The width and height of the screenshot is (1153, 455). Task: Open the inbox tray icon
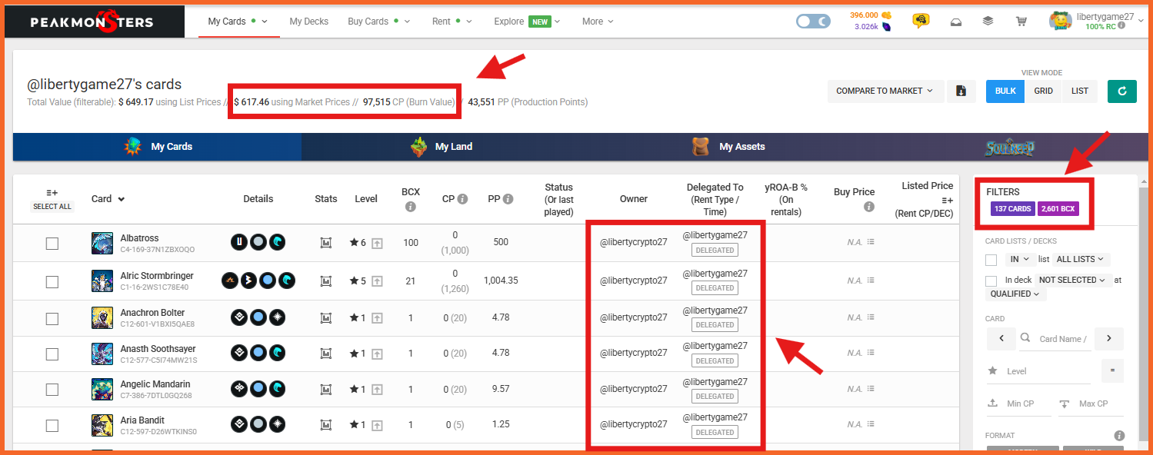coord(955,22)
